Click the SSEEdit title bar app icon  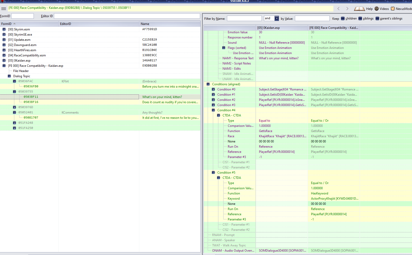pyautogui.click(x=2, y=1)
